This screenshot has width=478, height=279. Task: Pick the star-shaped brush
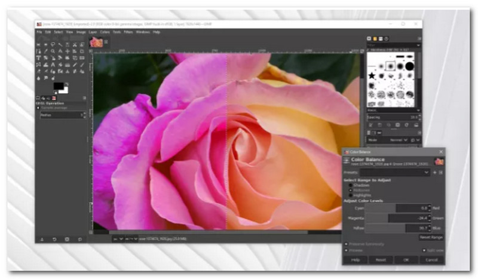point(372,76)
